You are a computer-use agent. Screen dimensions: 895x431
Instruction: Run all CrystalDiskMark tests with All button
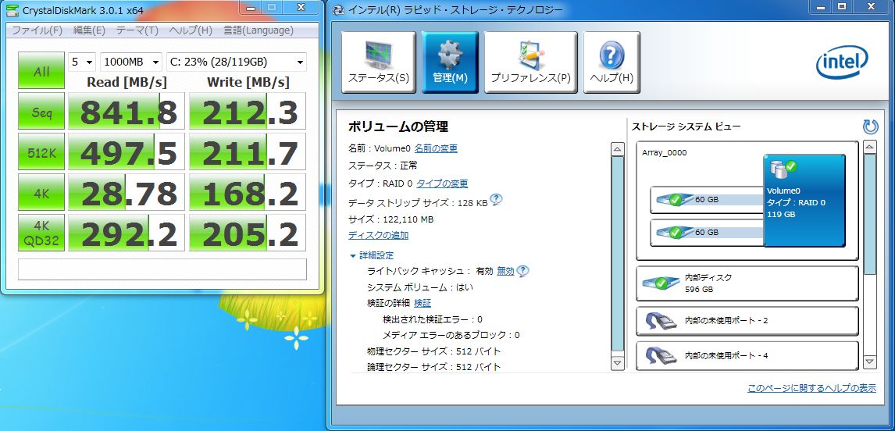pyautogui.click(x=41, y=71)
